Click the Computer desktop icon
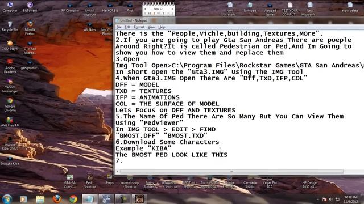Viewport: 364px width, 204px height. [10, 7]
